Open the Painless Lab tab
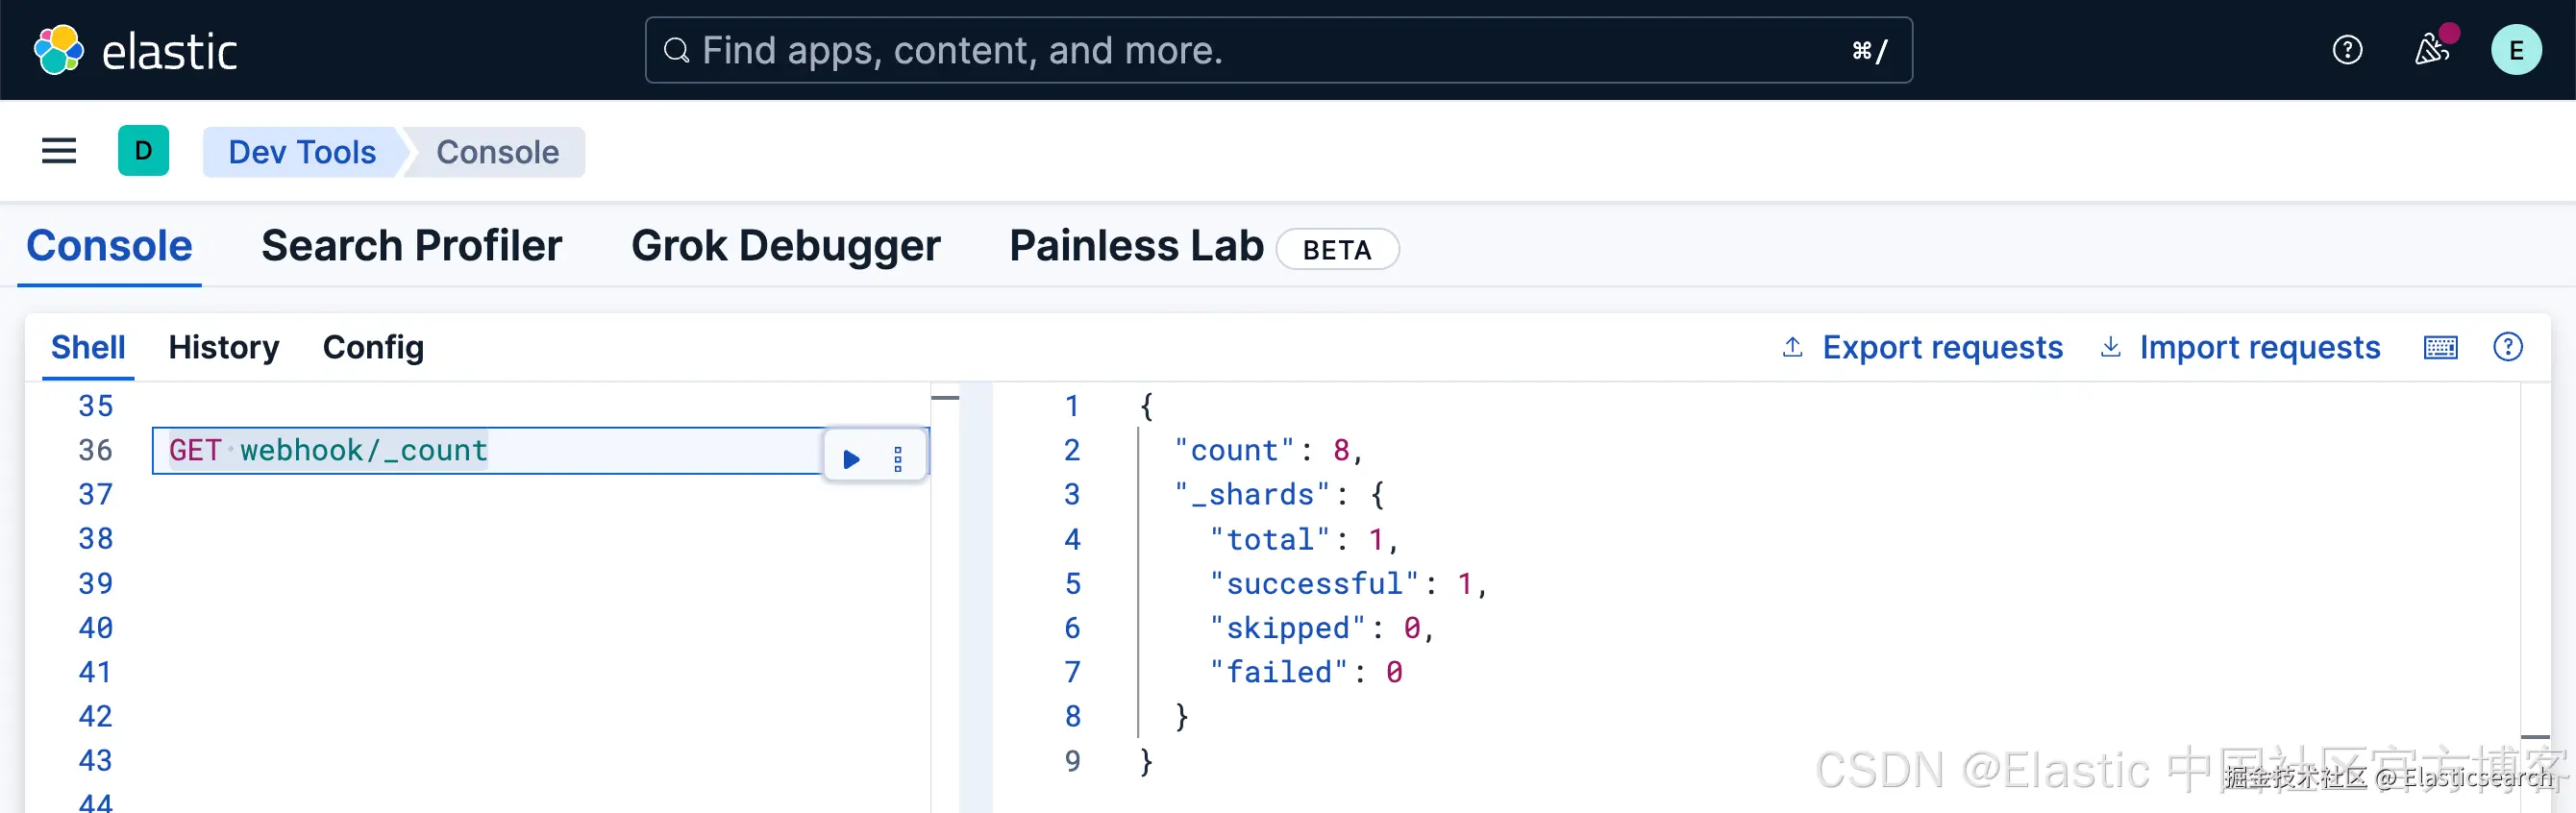The height and width of the screenshot is (813, 2576). tap(1135, 246)
